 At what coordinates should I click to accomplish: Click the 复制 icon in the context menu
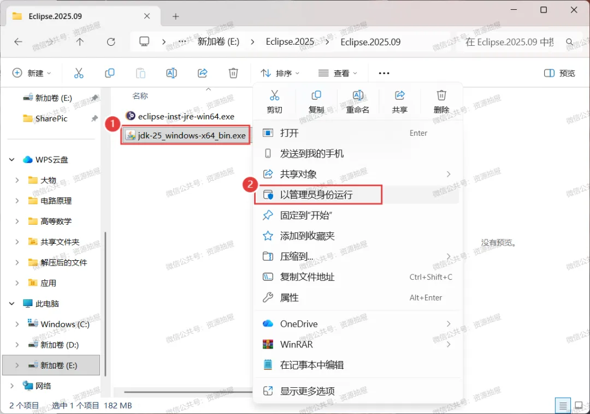tap(316, 95)
